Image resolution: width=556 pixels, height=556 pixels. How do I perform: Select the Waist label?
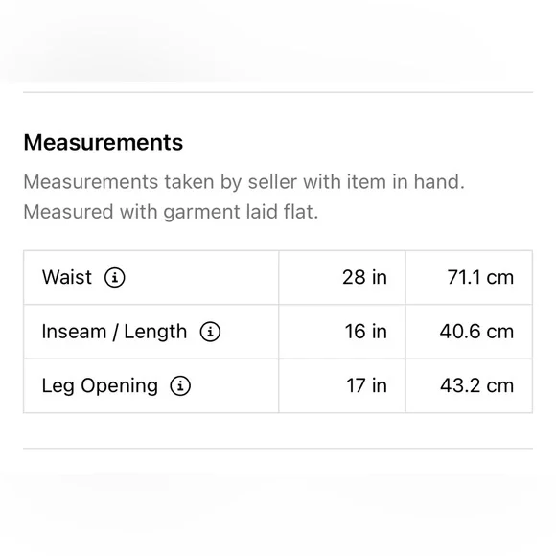pos(67,277)
